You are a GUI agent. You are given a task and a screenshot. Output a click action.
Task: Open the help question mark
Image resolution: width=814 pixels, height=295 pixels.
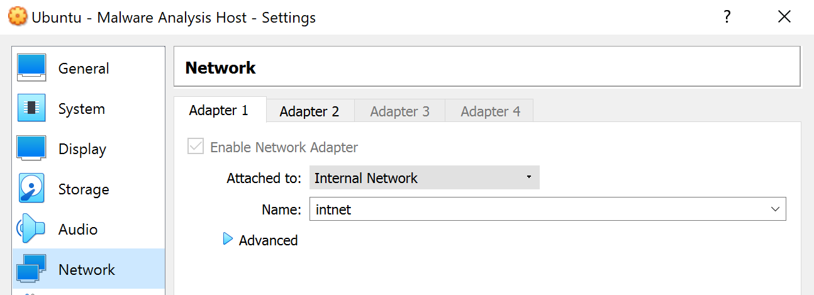pos(727,17)
